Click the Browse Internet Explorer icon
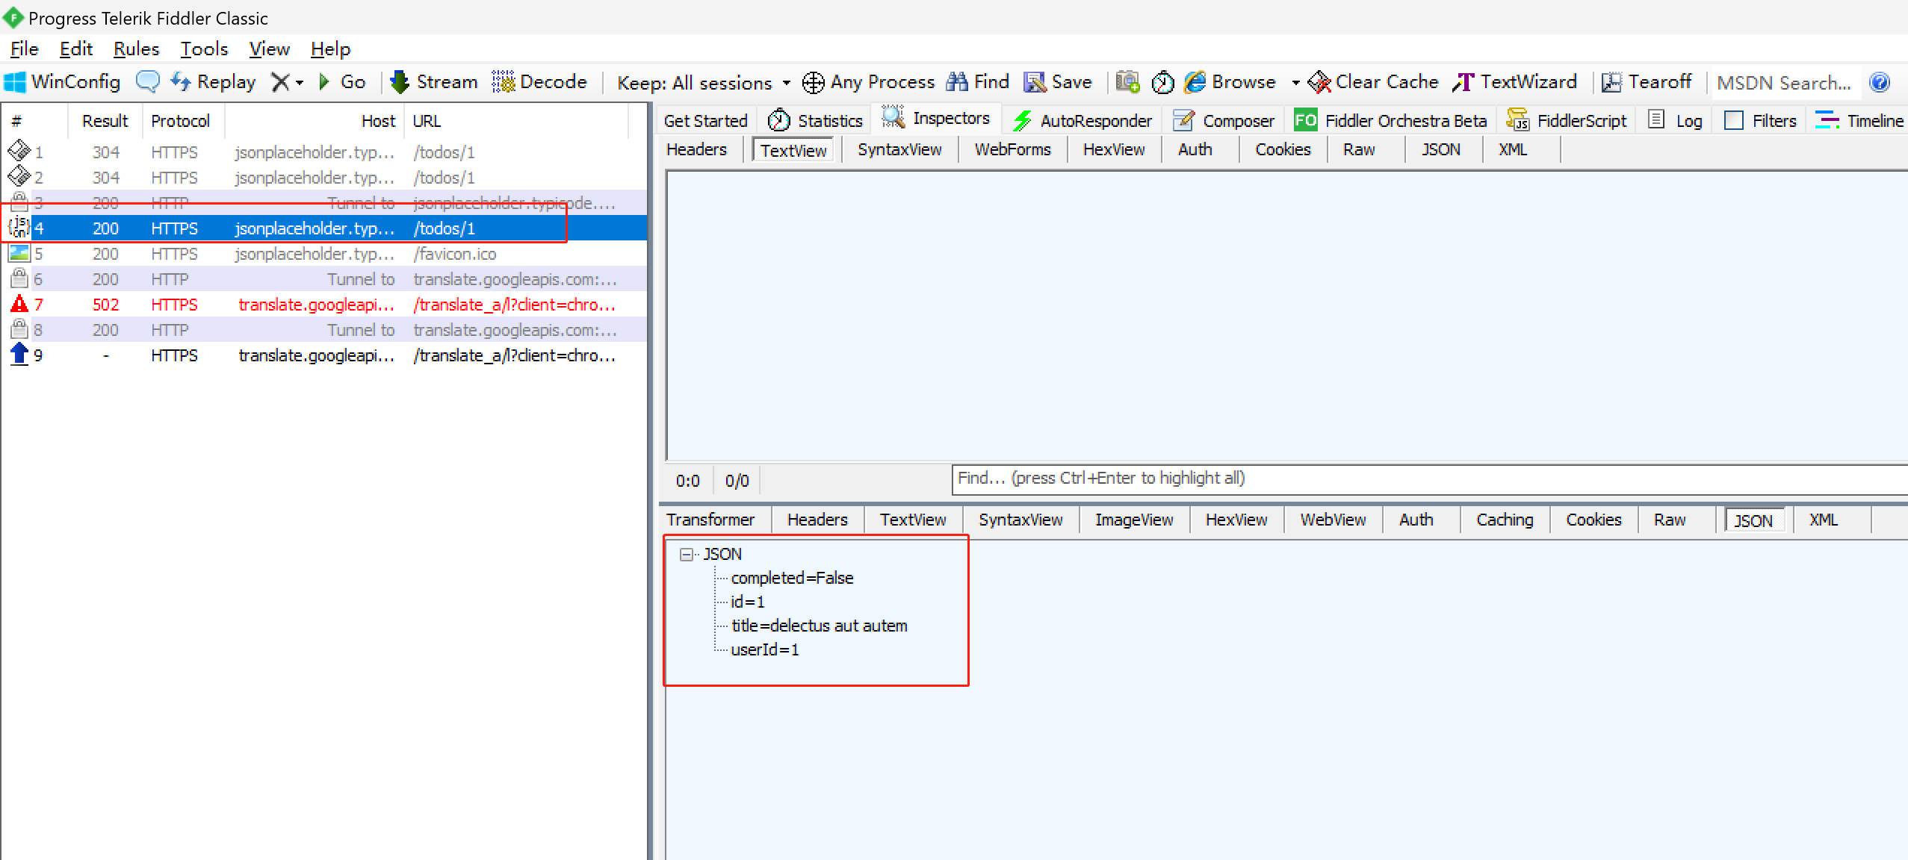The width and height of the screenshot is (1908, 860). (1195, 82)
